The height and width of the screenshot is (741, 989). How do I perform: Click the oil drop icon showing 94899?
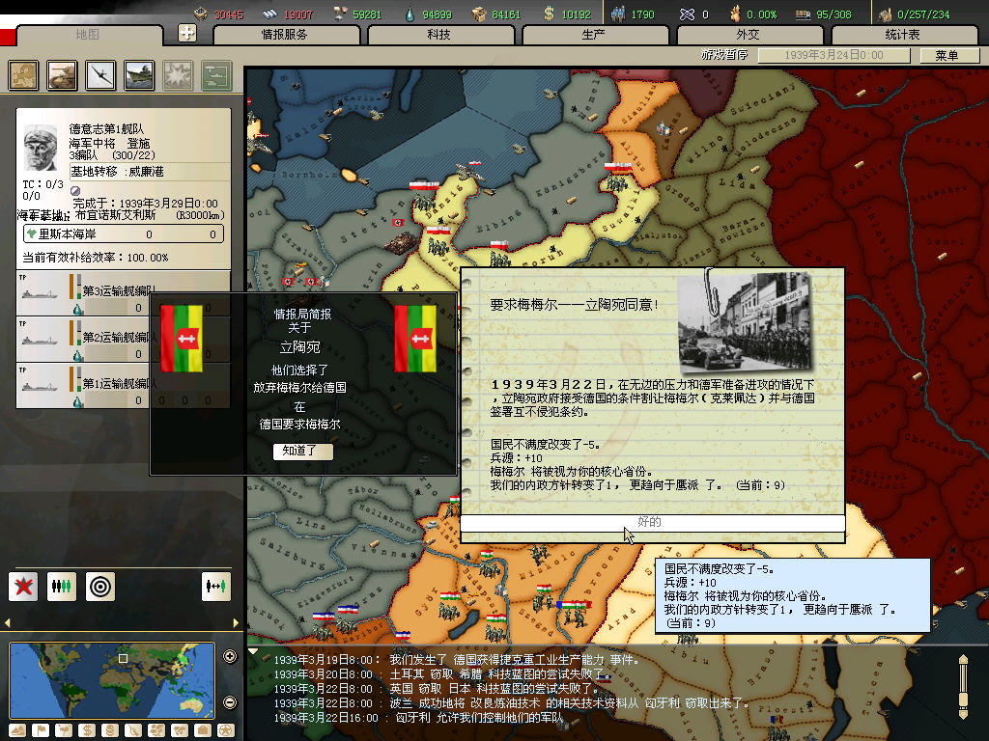410,14
